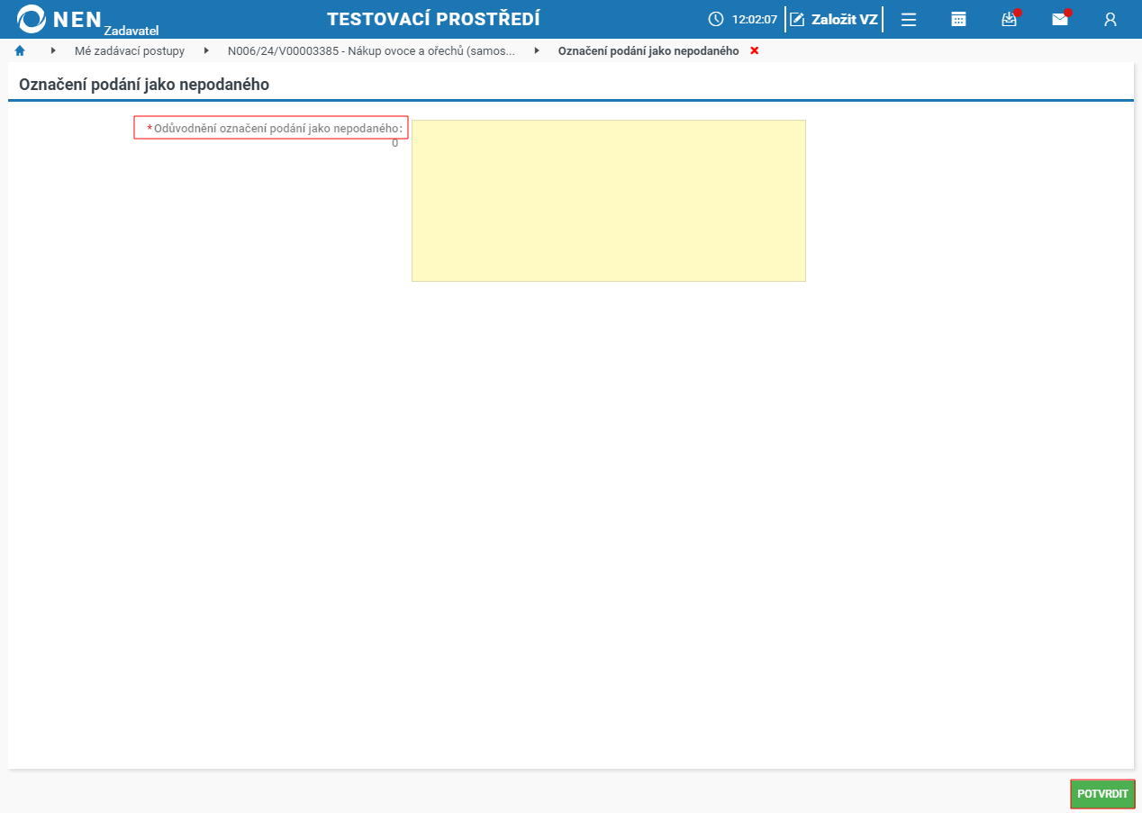Click the NEN logo in header
The width and height of the screenshot is (1142, 813).
click(86, 19)
